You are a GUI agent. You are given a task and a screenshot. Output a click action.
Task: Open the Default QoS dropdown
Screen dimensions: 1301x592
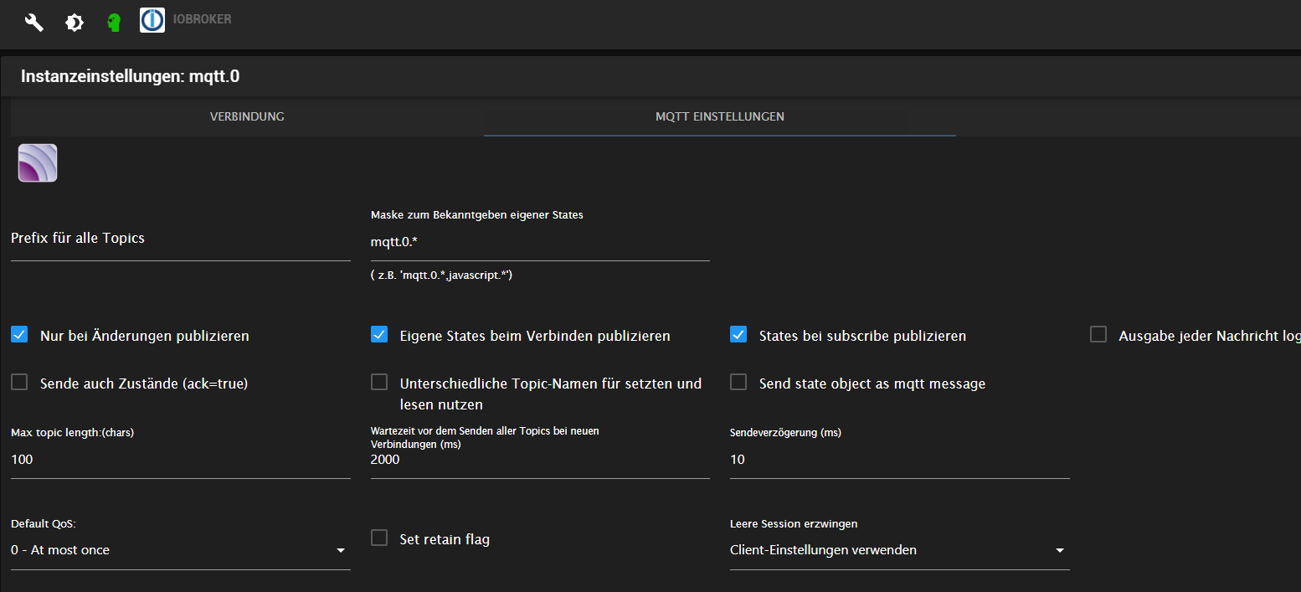coord(181,550)
